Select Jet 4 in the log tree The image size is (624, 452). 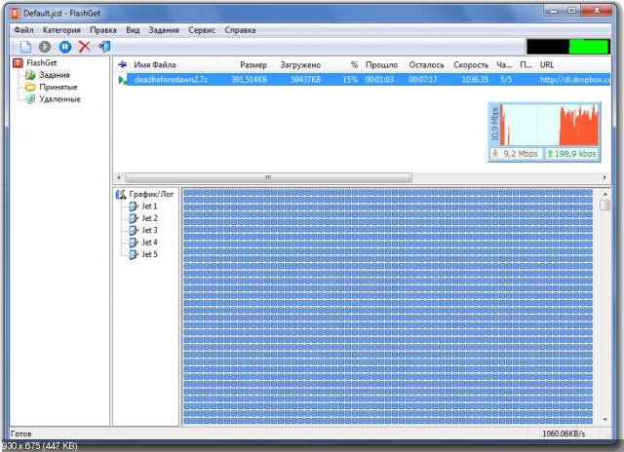(x=149, y=243)
